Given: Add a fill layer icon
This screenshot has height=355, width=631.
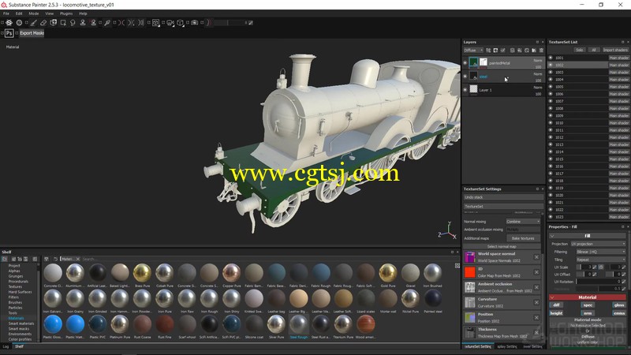Looking at the screenshot, I should 520,50.
